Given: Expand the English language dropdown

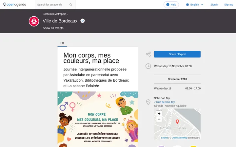Looking at the screenshot, I should pyautogui.click(x=194, y=5).
